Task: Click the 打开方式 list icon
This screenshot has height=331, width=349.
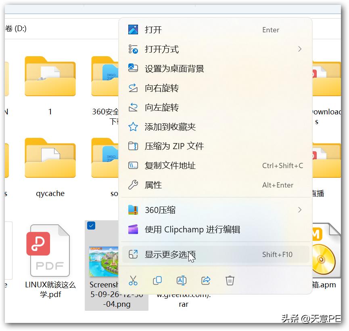Action: pyautogui.click(x=133, y=49)
